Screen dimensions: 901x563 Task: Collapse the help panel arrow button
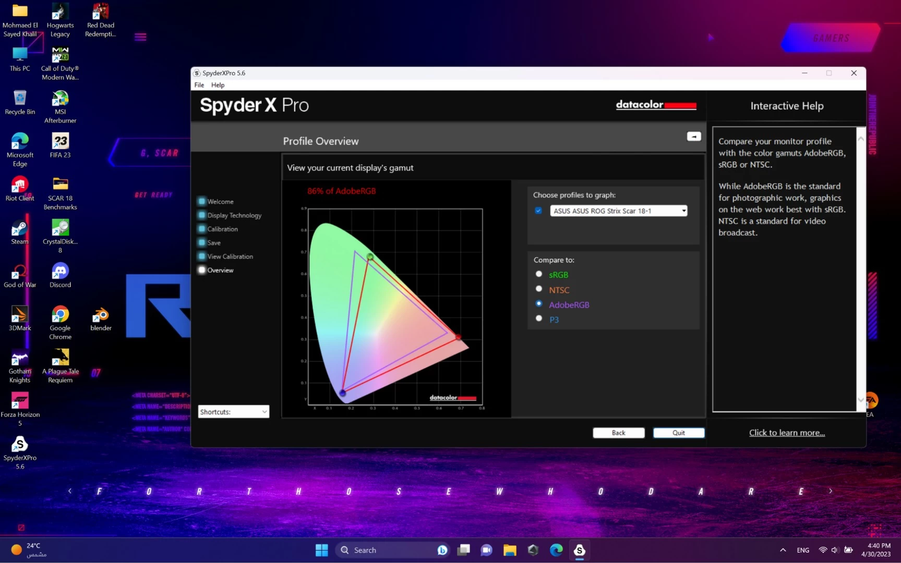point(693,137)
